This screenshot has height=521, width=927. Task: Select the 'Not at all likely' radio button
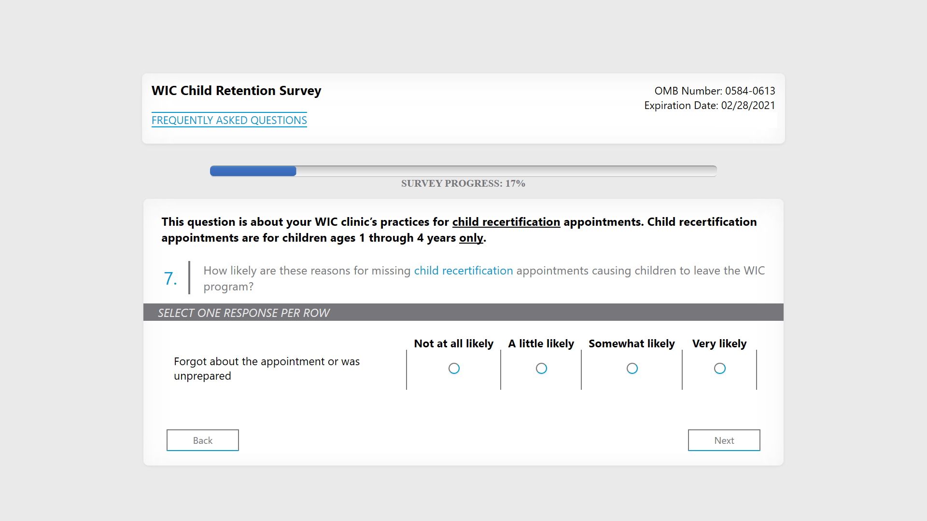pyautogui.click(x=454, y=369)
